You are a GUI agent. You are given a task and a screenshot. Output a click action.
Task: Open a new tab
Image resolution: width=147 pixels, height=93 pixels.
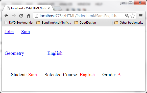click(x=58, y=8)
